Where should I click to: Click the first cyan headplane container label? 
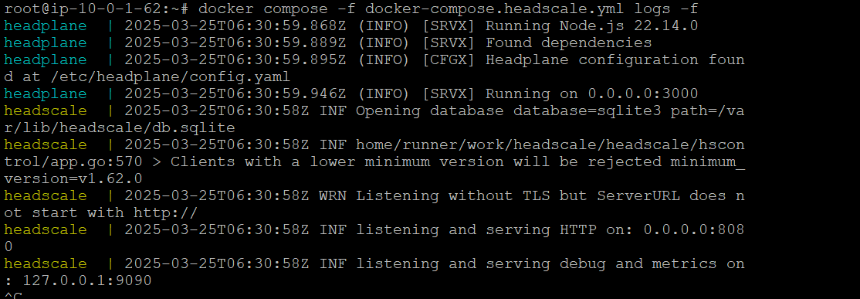point(46,26)
